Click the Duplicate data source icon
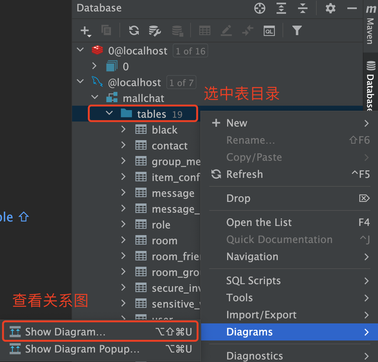The height and width of the screenshot is (362, 378). pyautogui.click(x=106, y=31)
